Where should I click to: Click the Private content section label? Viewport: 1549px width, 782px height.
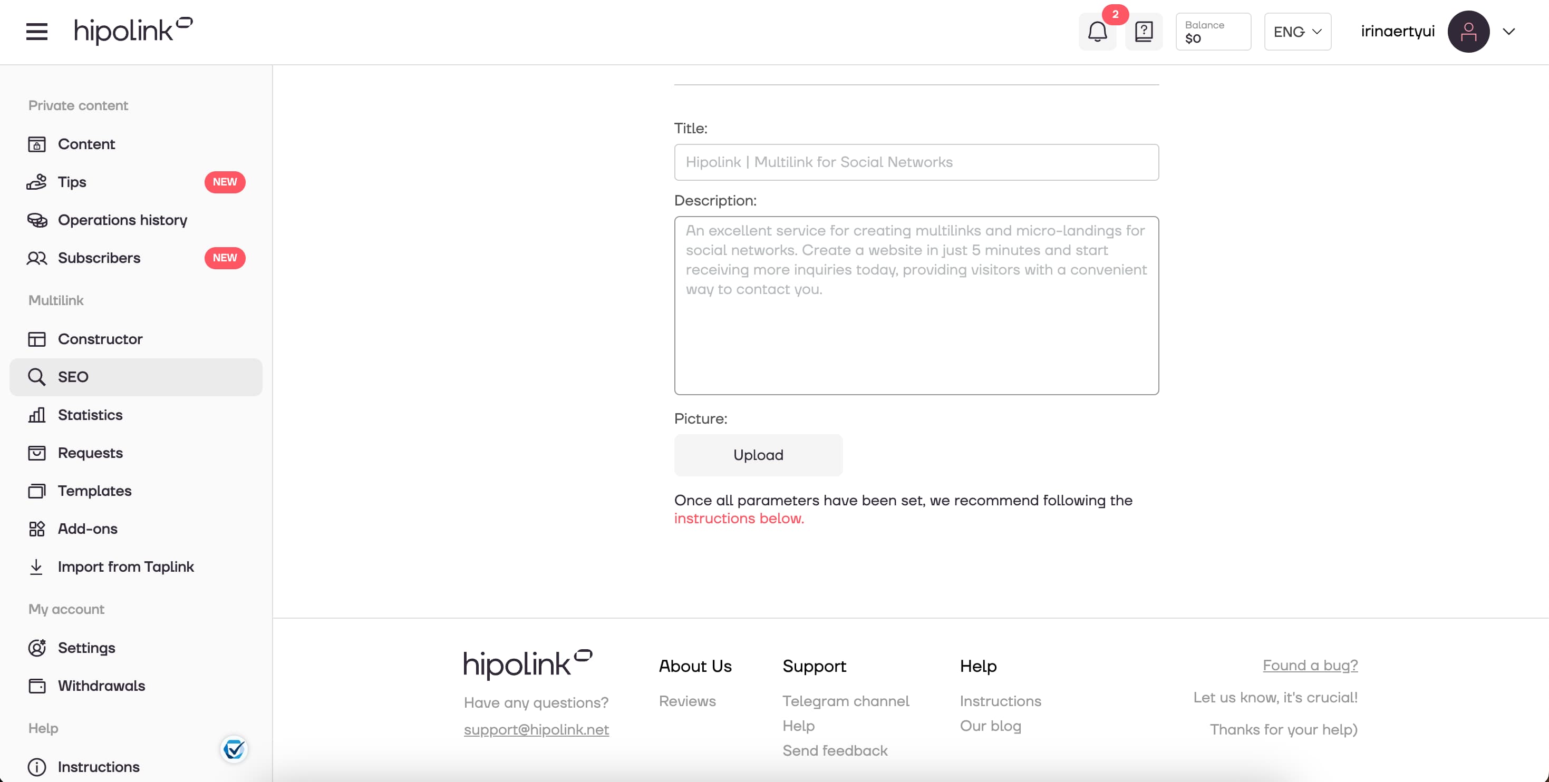pyautogui.click(x=78, y=105)
